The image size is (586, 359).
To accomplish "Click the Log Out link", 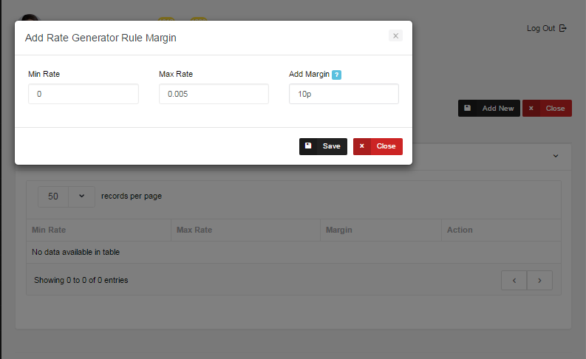I will 545,28.
